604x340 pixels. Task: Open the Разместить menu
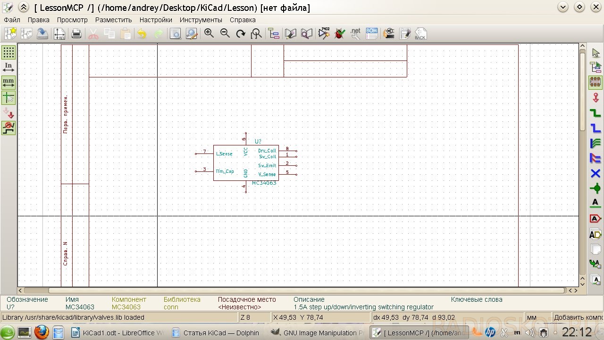tap(114, 20)
